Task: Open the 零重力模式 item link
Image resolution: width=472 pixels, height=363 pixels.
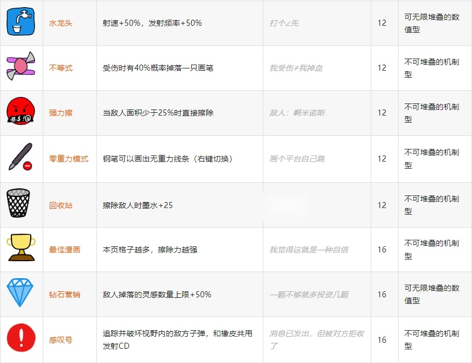Action: coord(68,159)
